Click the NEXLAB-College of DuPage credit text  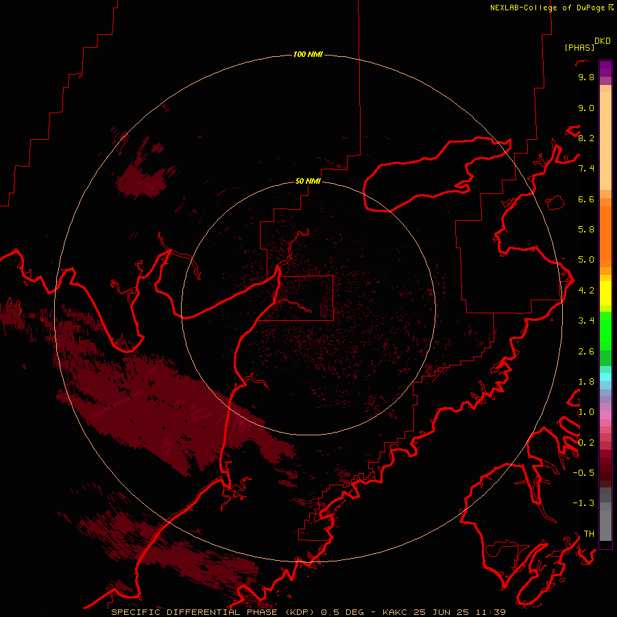(x=547, y=8)
